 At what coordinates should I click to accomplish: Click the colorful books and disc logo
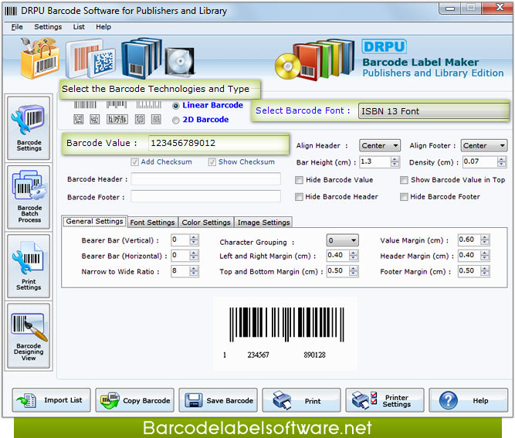pyautogui.click(x=315, y=59)
